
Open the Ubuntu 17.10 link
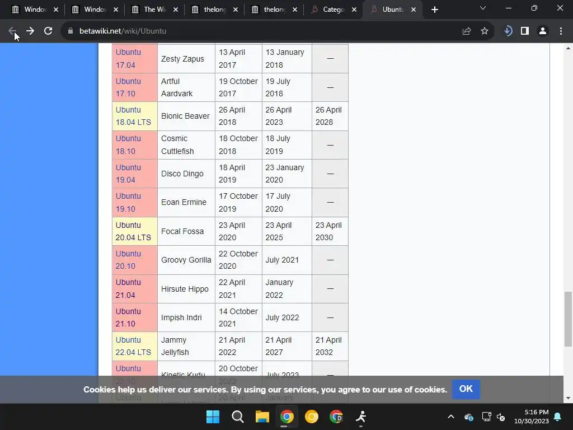[x=128, y=87]
